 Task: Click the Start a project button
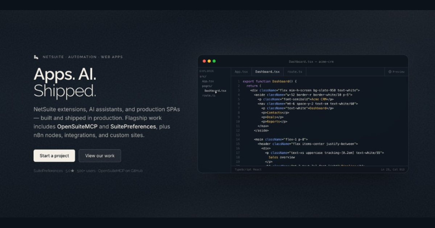(x=54, y=156)
